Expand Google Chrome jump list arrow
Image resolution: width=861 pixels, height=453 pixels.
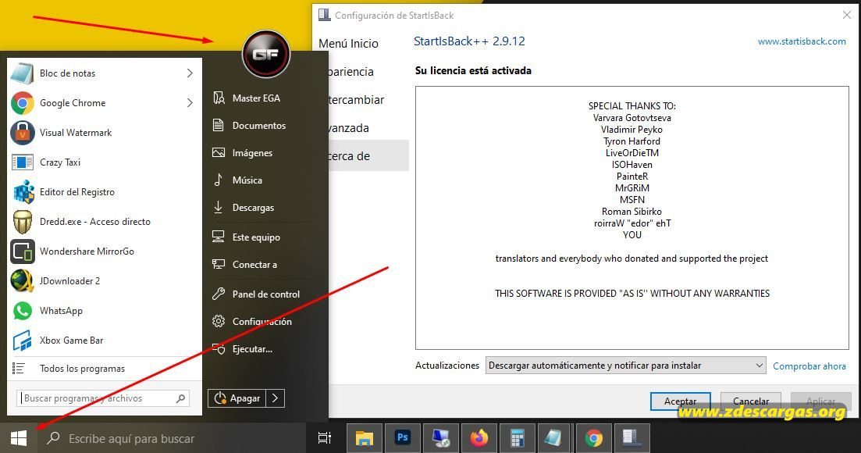pos(190,102)
